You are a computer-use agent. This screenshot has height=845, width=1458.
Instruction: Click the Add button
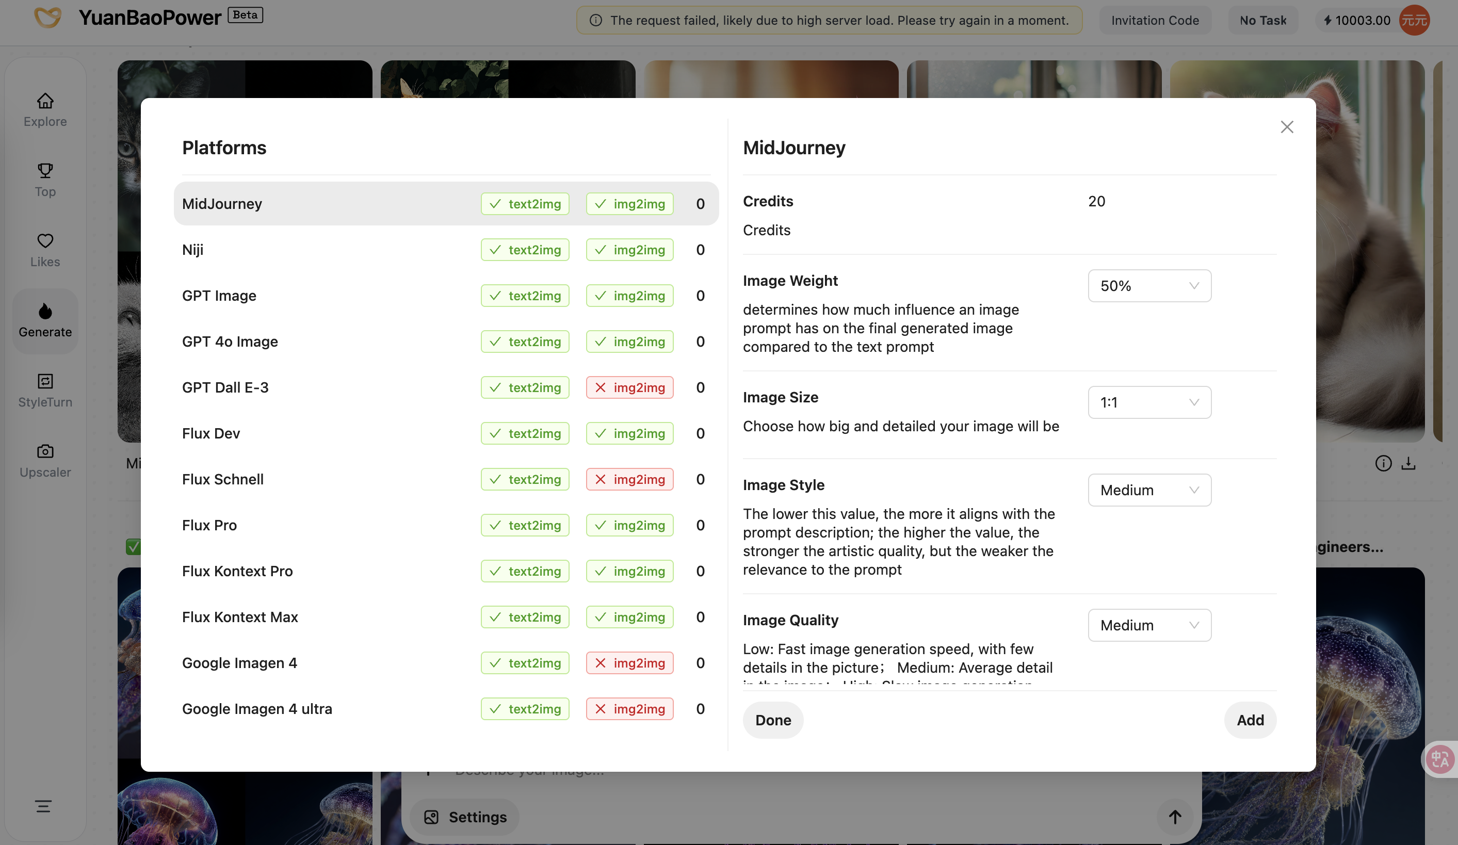coord(1250,720)
